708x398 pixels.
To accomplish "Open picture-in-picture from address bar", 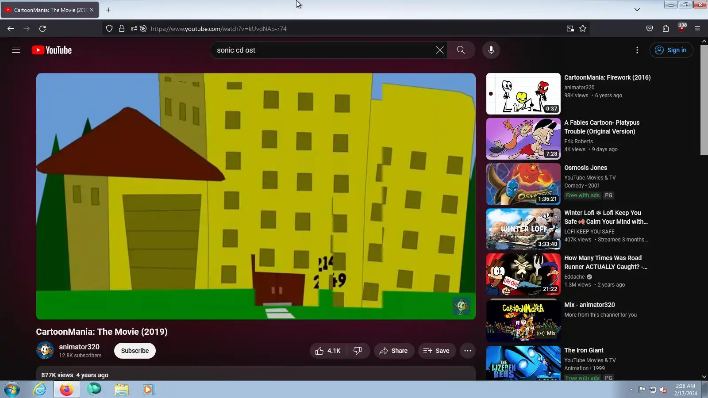I will [570, 29].
